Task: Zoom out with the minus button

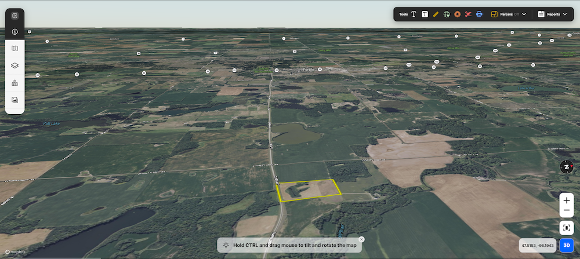Action: 567,211
